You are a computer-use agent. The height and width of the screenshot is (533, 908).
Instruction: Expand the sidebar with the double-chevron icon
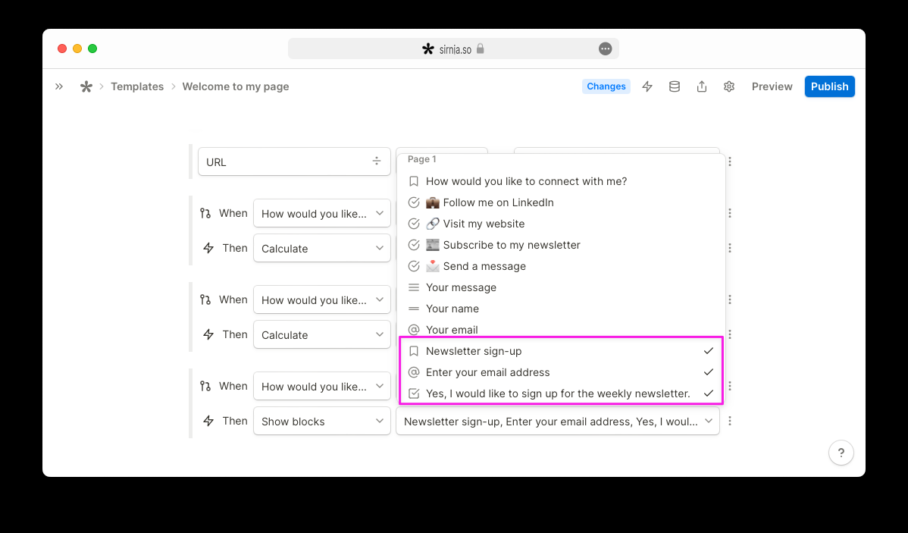pyautogui.click(x=59, y=86)
